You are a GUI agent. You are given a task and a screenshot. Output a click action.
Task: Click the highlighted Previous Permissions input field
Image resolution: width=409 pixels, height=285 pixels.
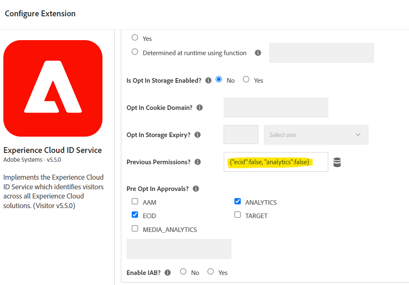click(x=276, y=162)
